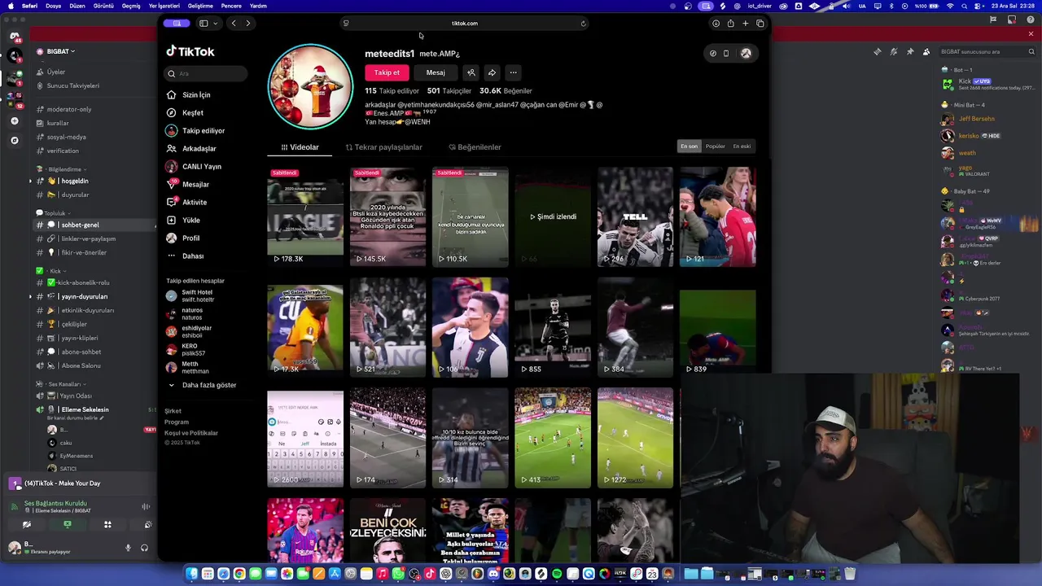Open pinned video with 178.3K views
This screenshot has width=1042, height=586.
coord(305,217)
